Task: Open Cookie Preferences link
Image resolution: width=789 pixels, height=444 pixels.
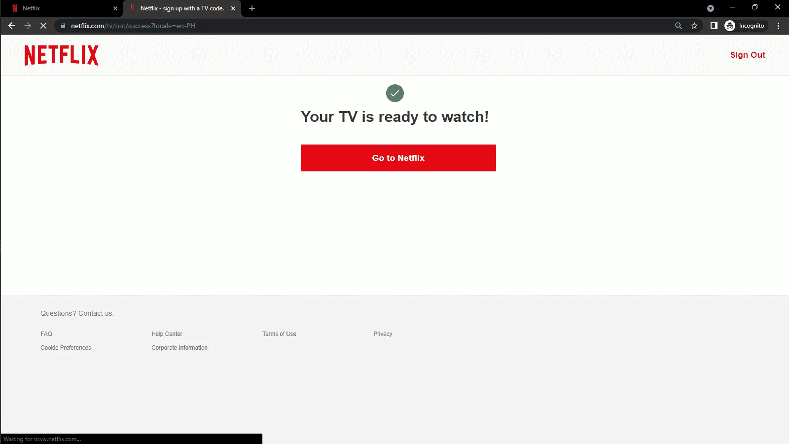Action: click(x=66, y=348)
